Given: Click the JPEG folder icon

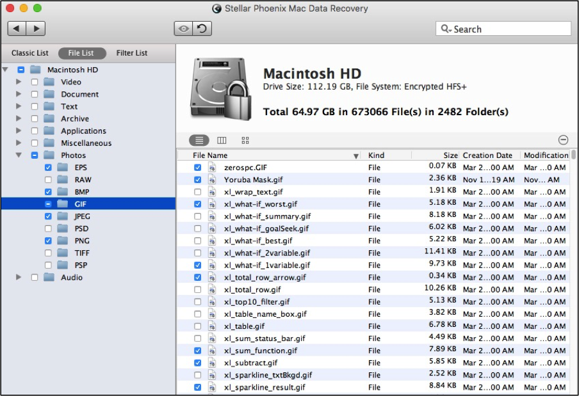Looking at the screenshot, I should 63,216.
